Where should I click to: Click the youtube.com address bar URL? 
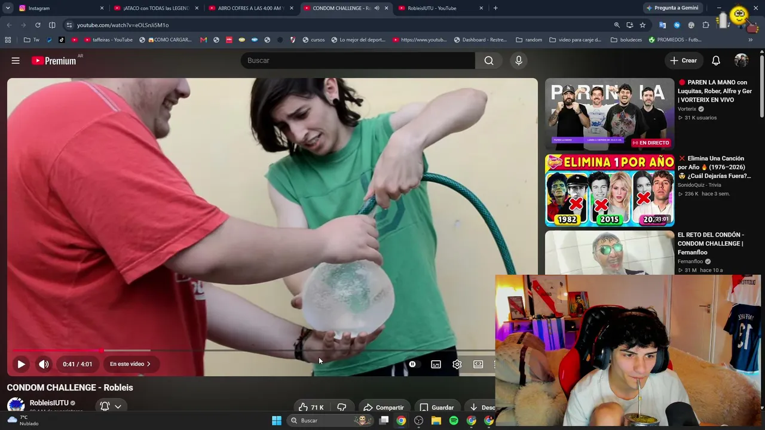click(123, 25)
